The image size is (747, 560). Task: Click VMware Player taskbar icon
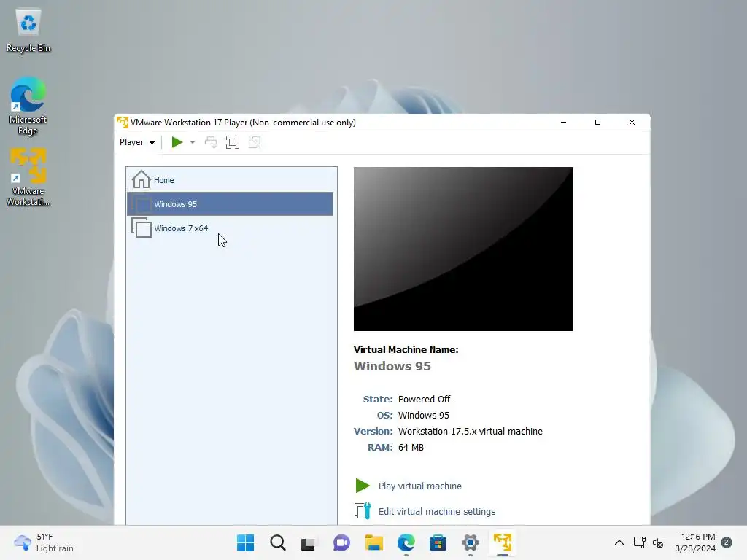(503, 542)
